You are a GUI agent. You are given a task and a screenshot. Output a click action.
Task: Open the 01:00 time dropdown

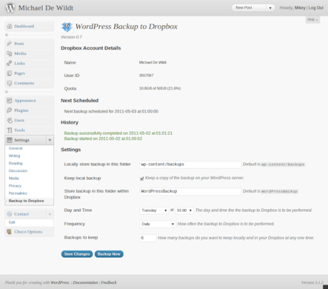point(184,211)
